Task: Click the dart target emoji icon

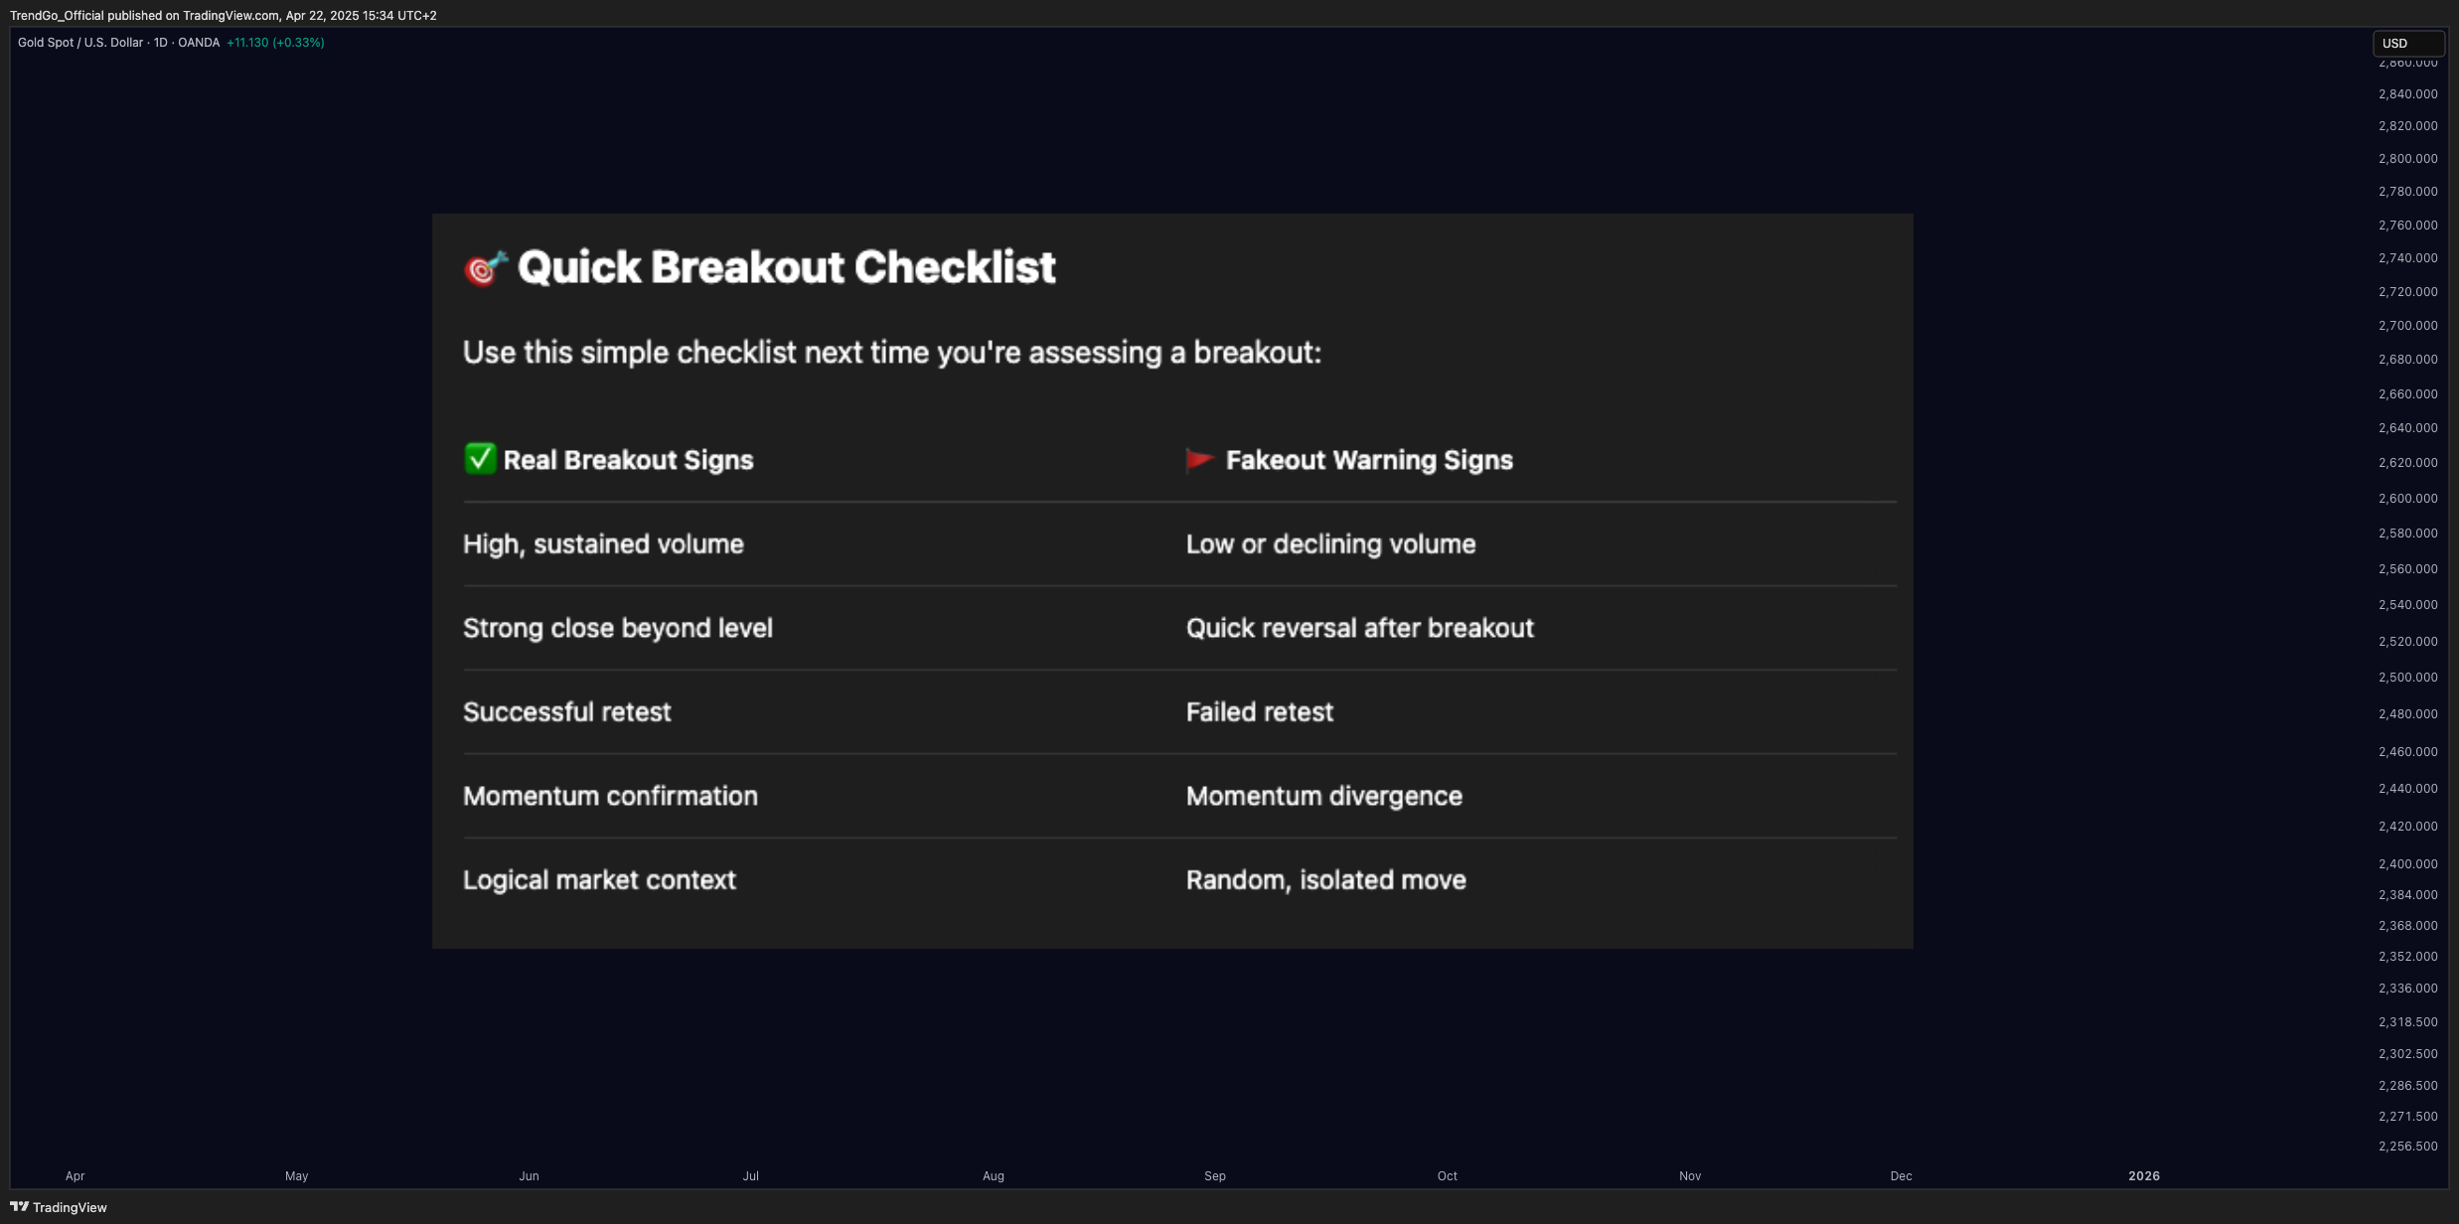Action: click(486, 268)
